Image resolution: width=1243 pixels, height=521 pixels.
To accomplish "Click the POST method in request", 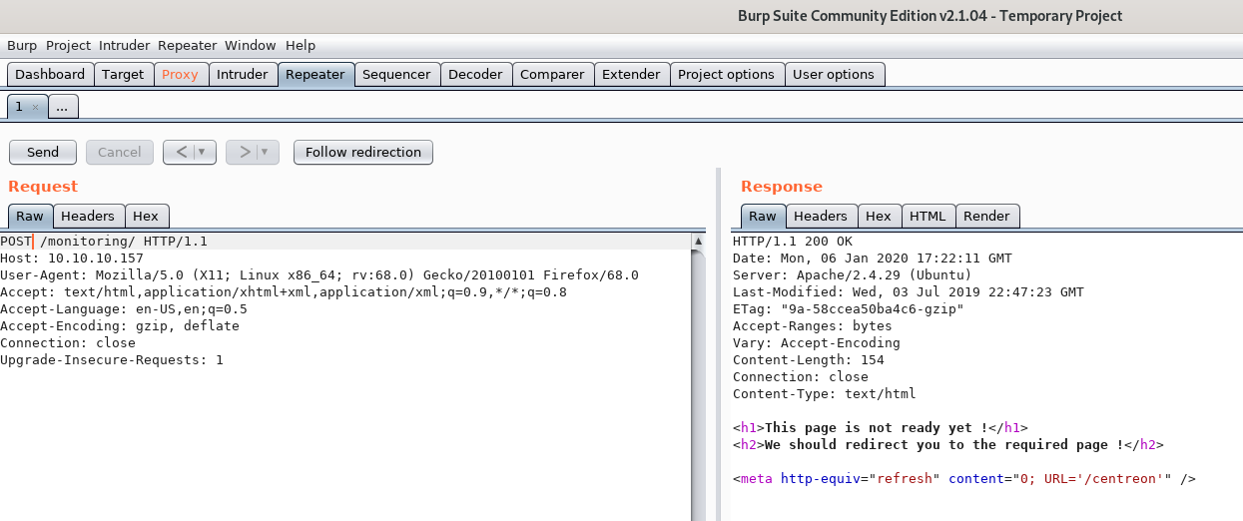I will coord(16,242).
